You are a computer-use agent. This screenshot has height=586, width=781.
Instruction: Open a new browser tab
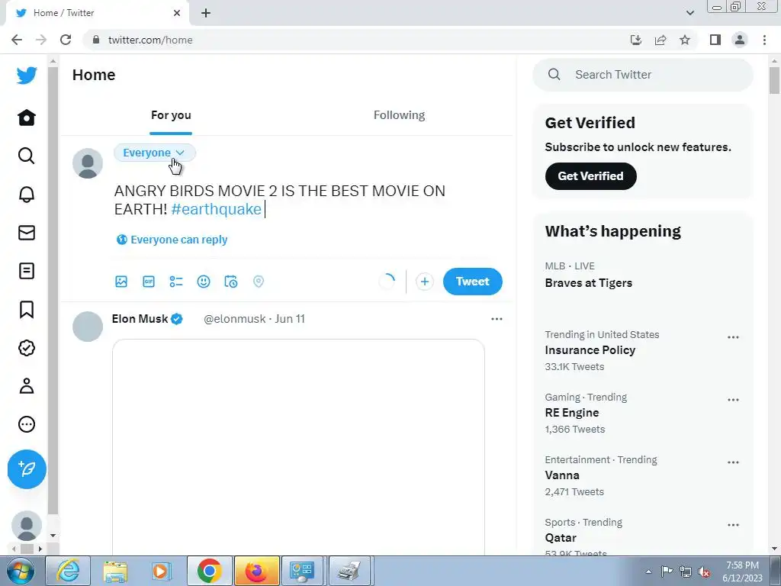pyautogui.click(x=206, y=13)
